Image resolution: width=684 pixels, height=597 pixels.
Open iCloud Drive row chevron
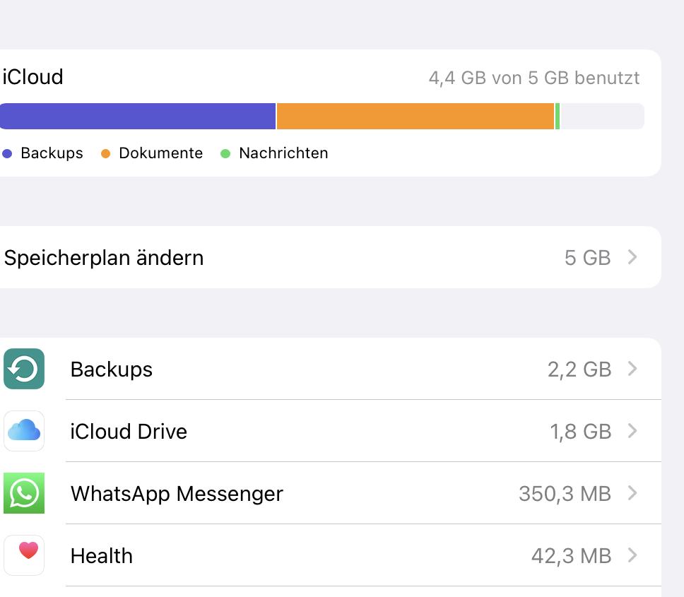point(632,431)
